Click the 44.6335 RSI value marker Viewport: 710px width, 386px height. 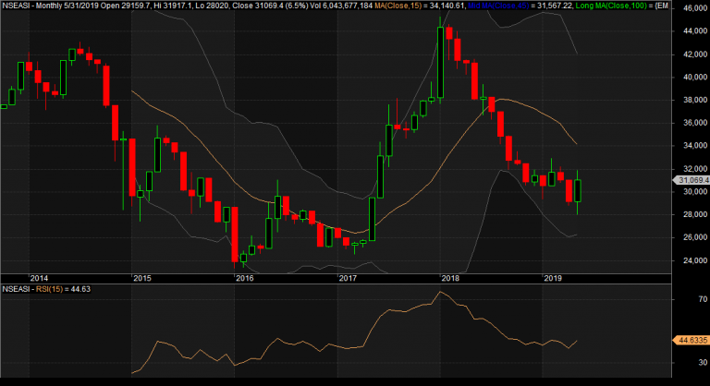click(x=691, y=340)
